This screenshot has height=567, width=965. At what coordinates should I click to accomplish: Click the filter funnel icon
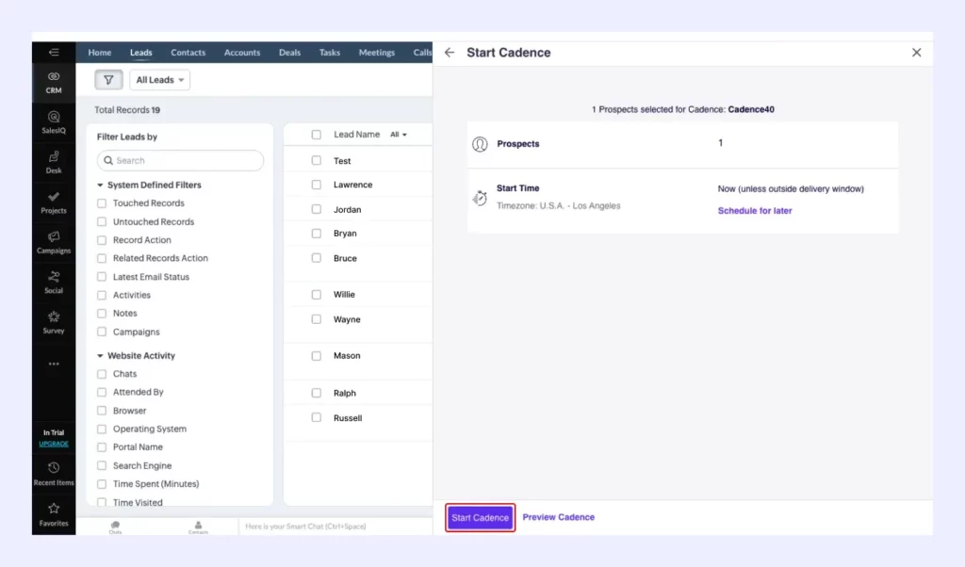pyautogui.click(x=108, y=79)
